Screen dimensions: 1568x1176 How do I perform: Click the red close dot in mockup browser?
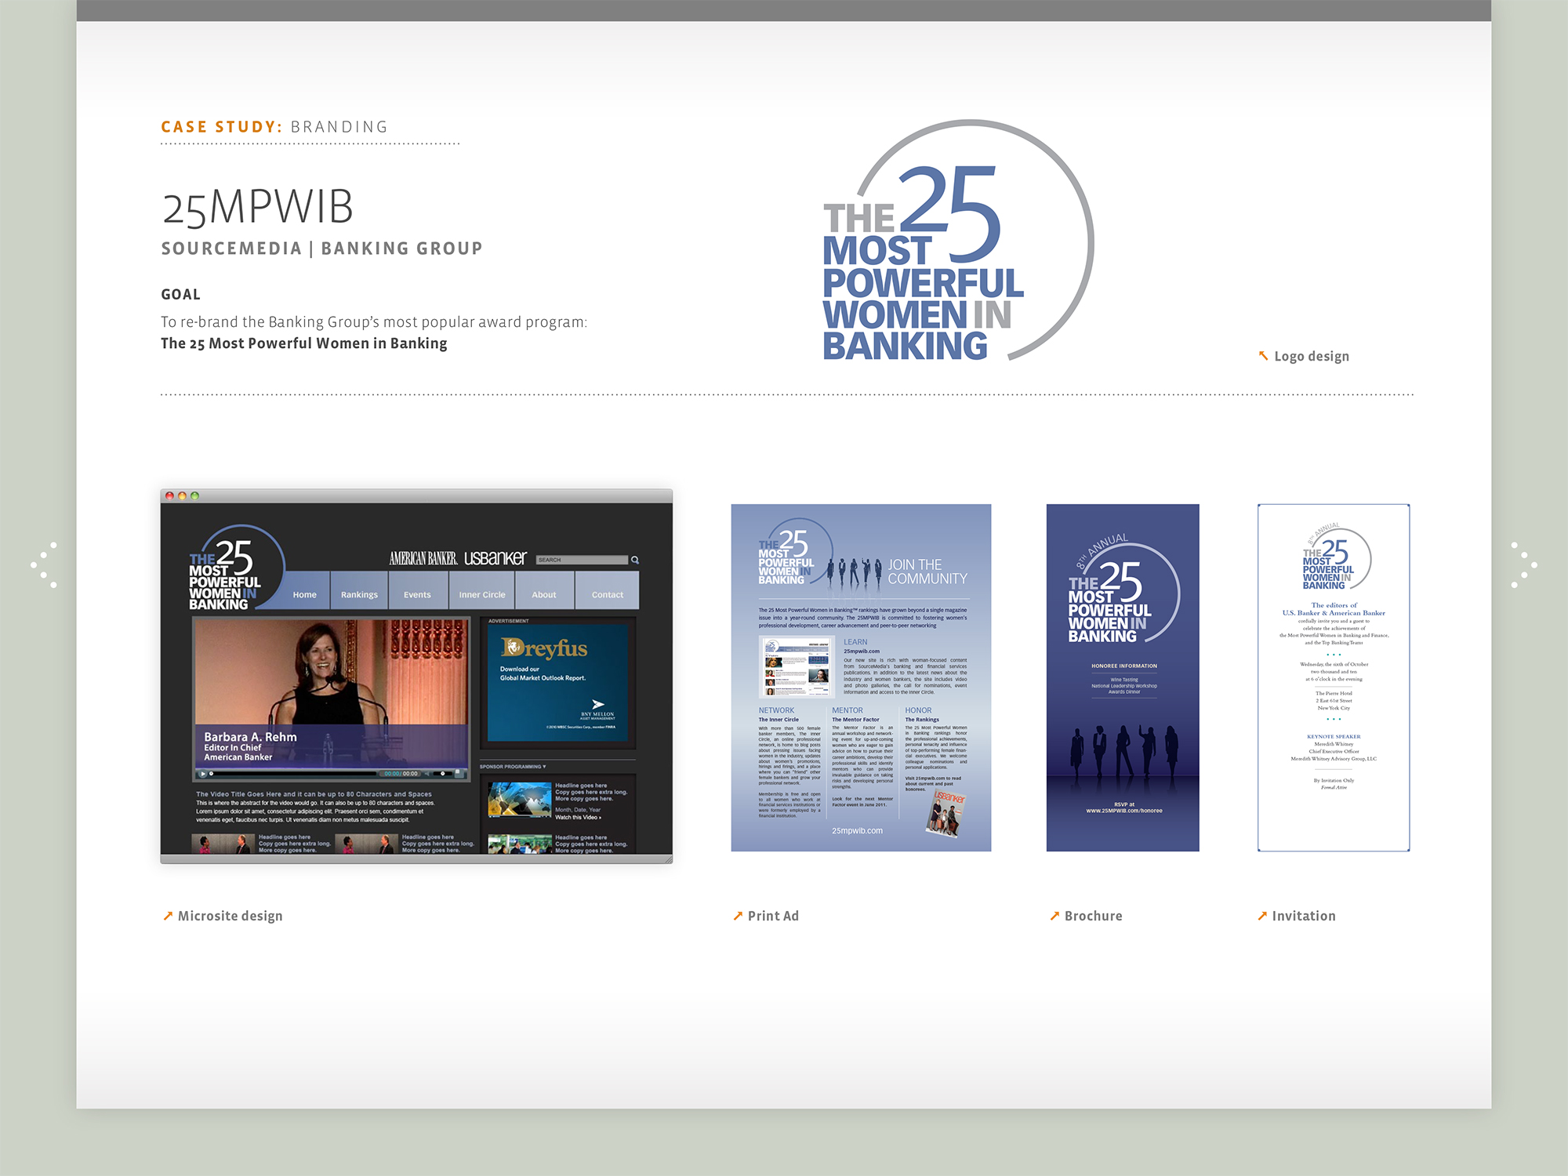pos(169,495)
